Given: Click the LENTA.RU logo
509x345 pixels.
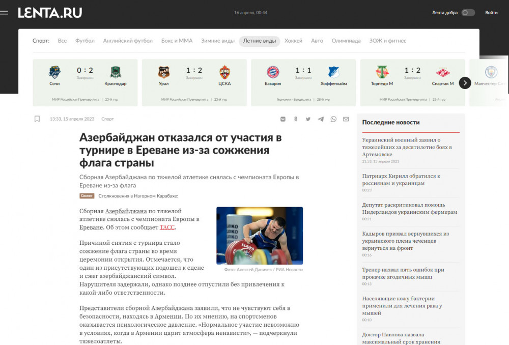Looking at the screenshot, I should point(50,13).
